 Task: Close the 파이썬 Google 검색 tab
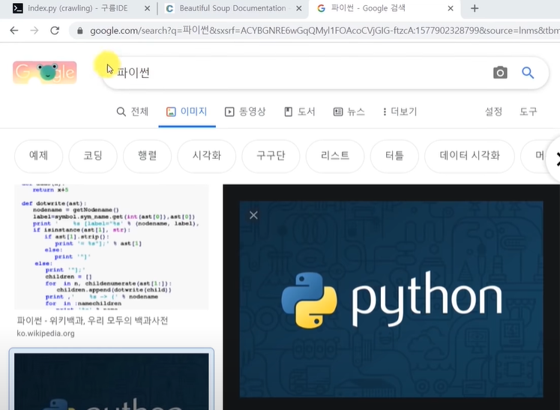coord(451,8)
